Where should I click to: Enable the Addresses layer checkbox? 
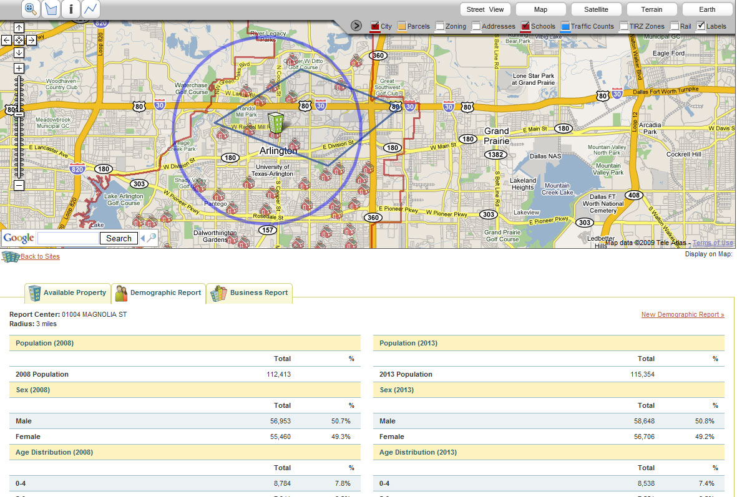pyautogui.click(x=476, y=26)
